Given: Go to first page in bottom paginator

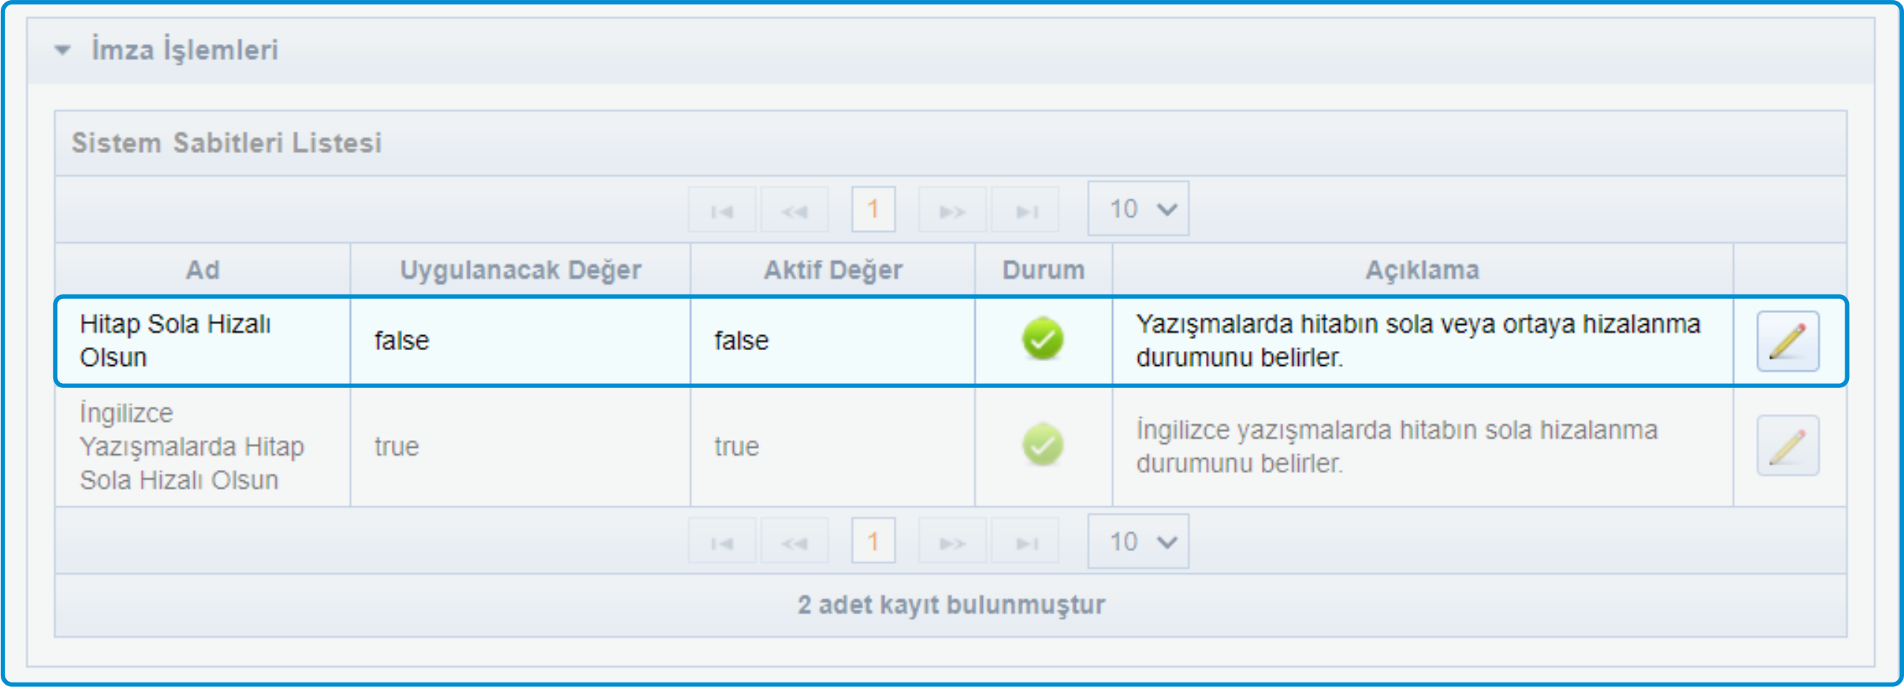Looking at the screenshot, I should tap(721, 542).
